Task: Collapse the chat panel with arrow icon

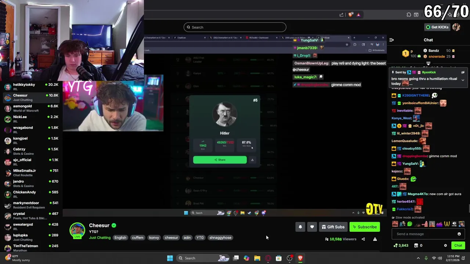Action: [x=391, y=40]
